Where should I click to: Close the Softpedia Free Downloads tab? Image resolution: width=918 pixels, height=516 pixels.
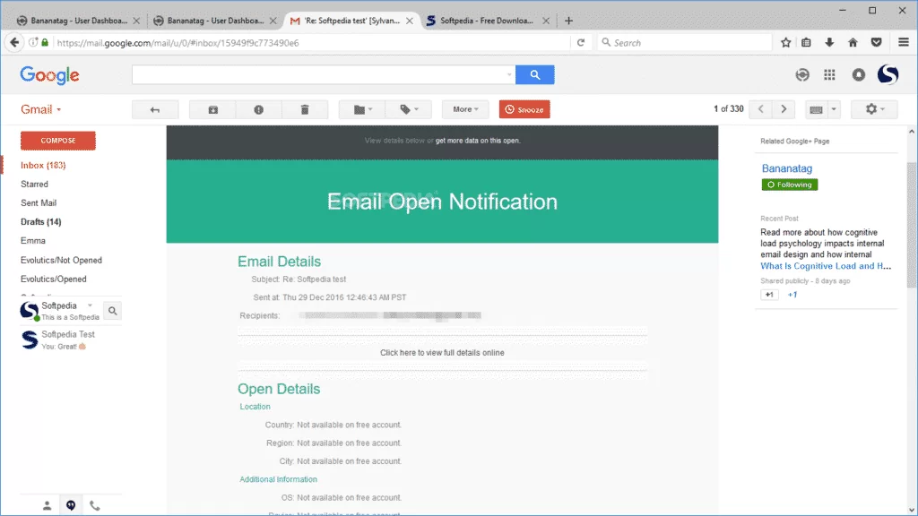[x=546, y=21]
